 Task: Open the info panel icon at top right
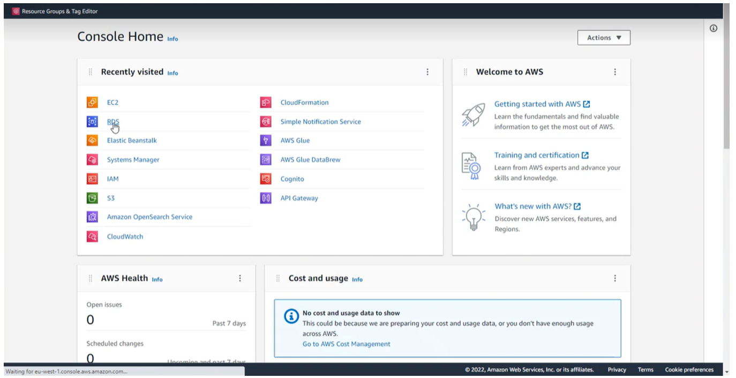[x=714, y=29]
